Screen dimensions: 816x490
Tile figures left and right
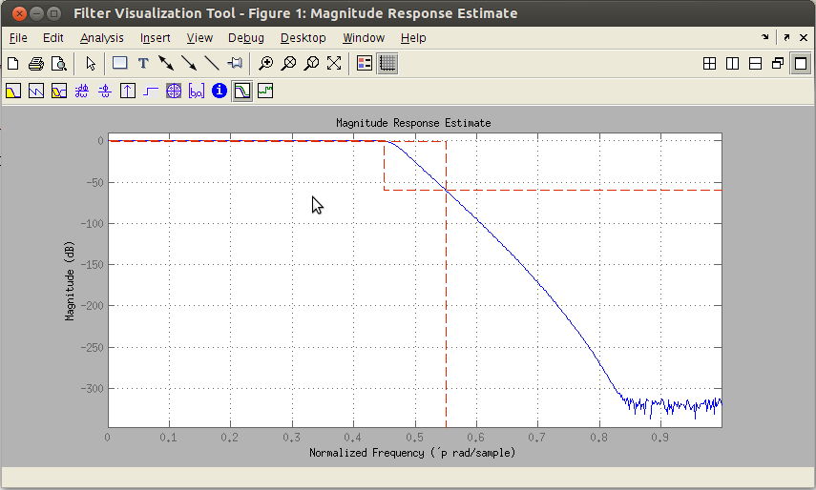pos(732,63)
